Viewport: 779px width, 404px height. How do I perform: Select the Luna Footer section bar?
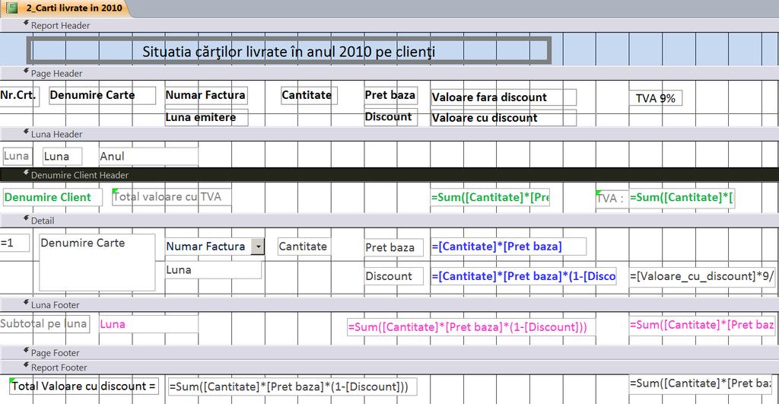[x=389, y=304]
